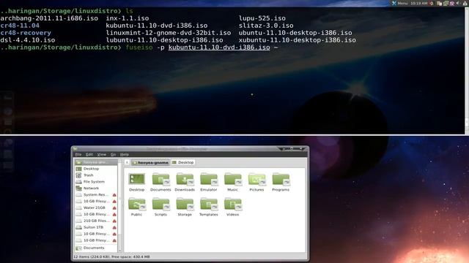Image resolution: width=469 pixels, height=263 pixels.
Task: Select Desktop in the sidebar
Action: coord(96,169)
